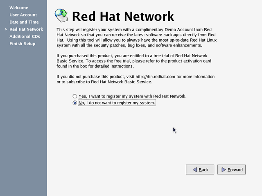Go to the Welcome step in sidebar
Viewport: 262px width, 196px height.
(19, 8)
